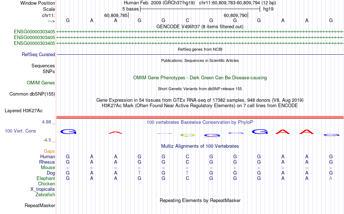Open Repeating Elements by RepeatMasker title

coord(200,201)
